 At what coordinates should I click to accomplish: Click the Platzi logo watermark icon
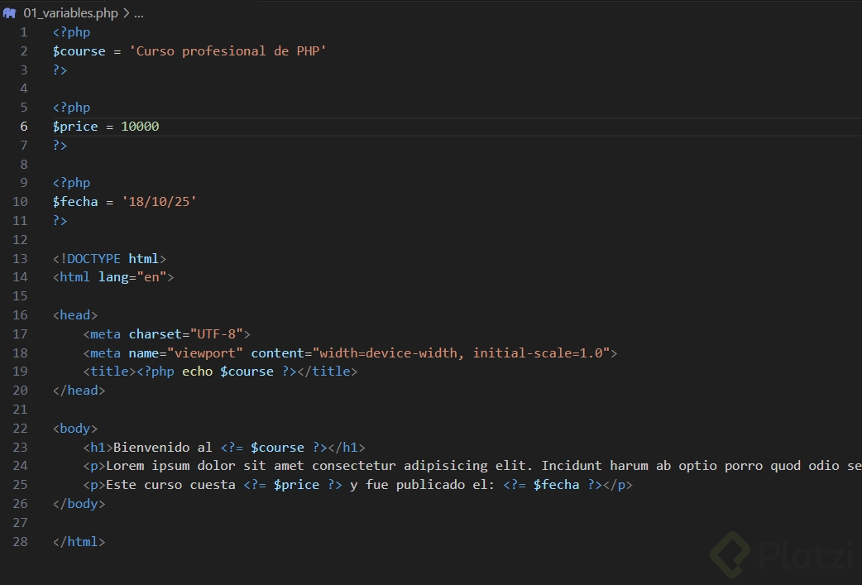coord(730,553)
